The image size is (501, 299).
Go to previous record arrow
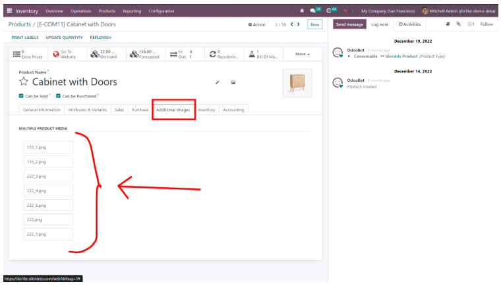pyautogui.click(x=291, y=24)
